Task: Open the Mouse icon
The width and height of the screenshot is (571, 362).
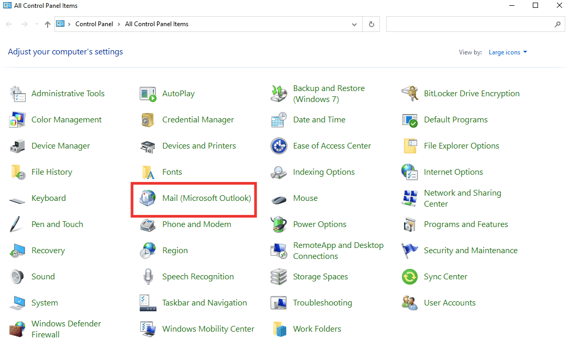Action: (x=279, y=200)
